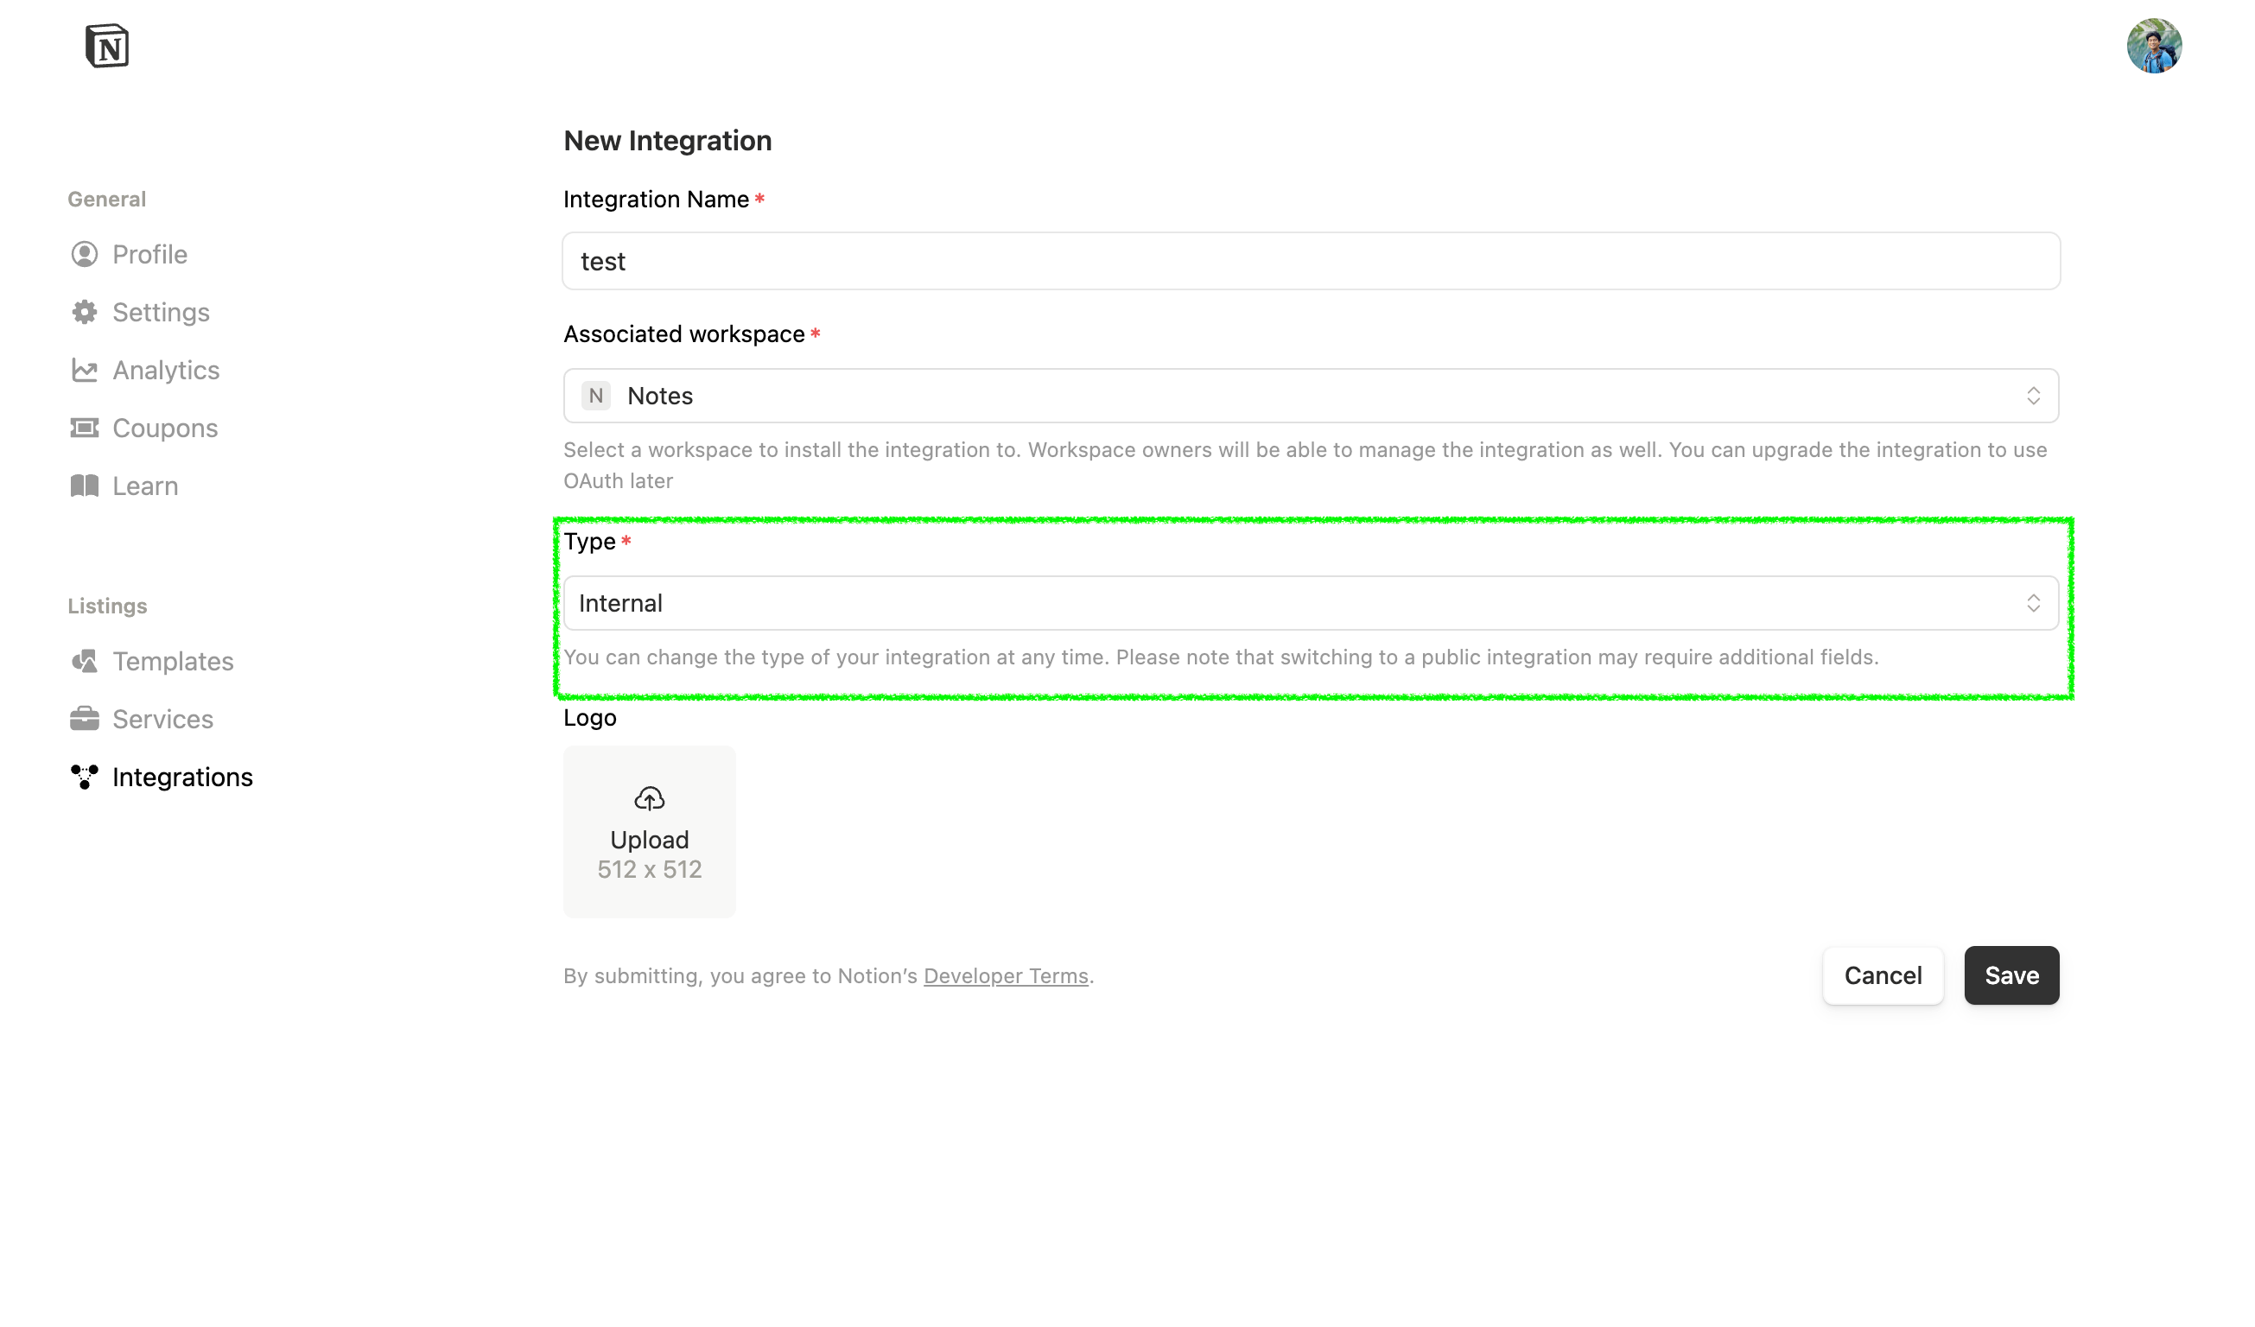This screenshot has width=2255, height=1327.
Task: Select the Coupons ticket icon
Action: click(83, 428)
